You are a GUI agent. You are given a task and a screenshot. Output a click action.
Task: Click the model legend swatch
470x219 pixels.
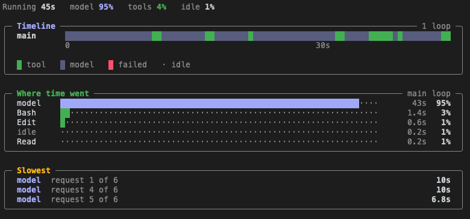pos(63,65)
